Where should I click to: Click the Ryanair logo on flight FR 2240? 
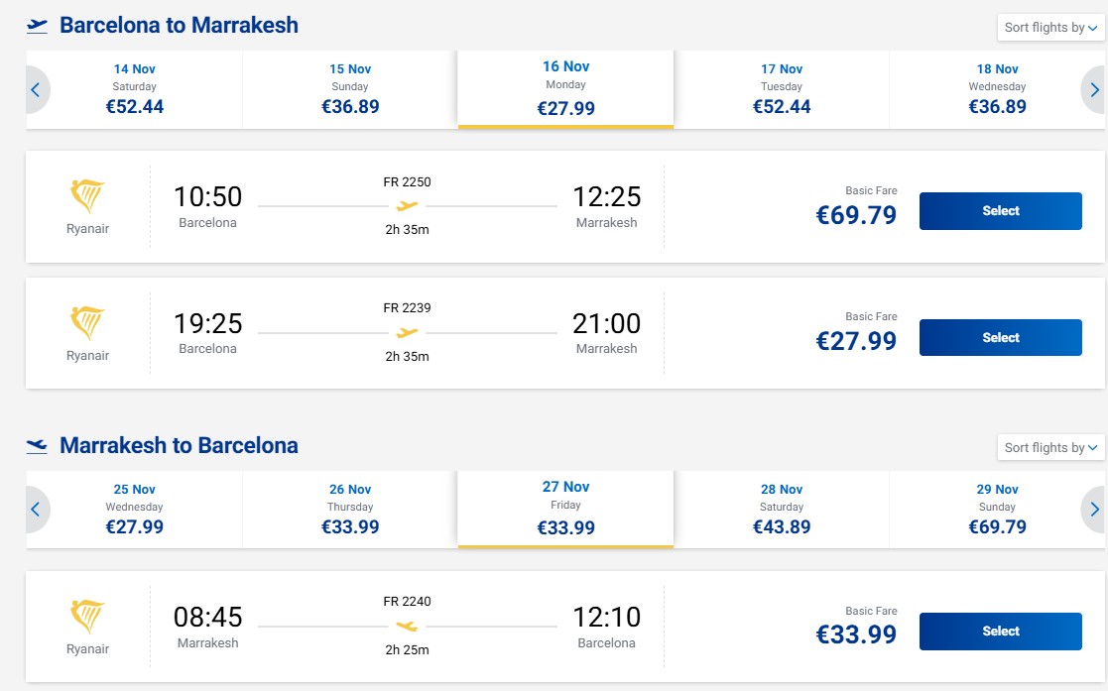(87, 617)
